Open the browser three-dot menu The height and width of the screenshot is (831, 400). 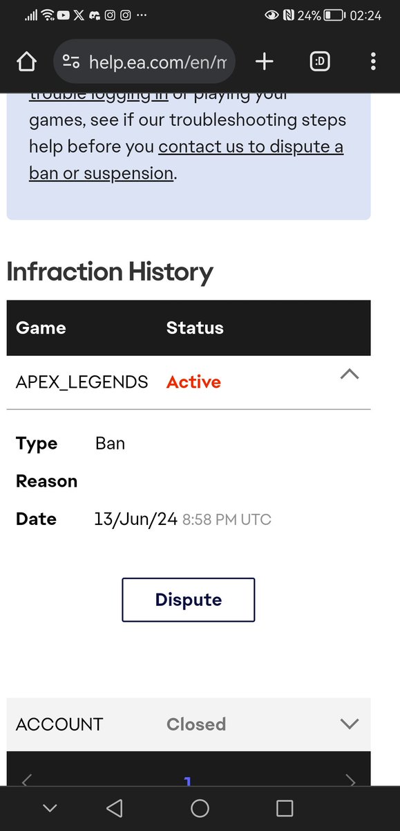pos(373,62)
